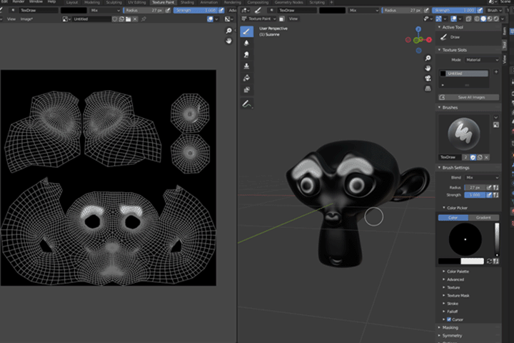Select rendered viewport shading
The image size is (514, 343).
496,19
